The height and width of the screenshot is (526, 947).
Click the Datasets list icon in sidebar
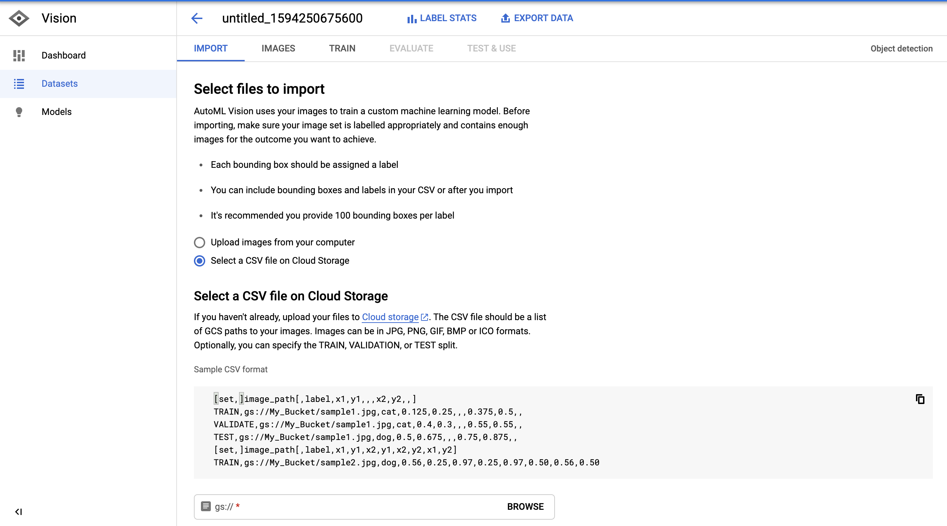pos(19,84)
